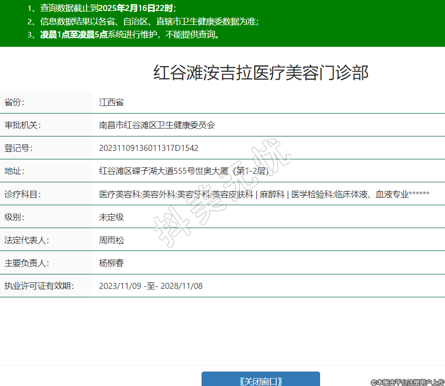Click the legal representative name 周雨松
Image resolution: width=445 pixels, height=386 pixels.
click(x=111, y=240)
